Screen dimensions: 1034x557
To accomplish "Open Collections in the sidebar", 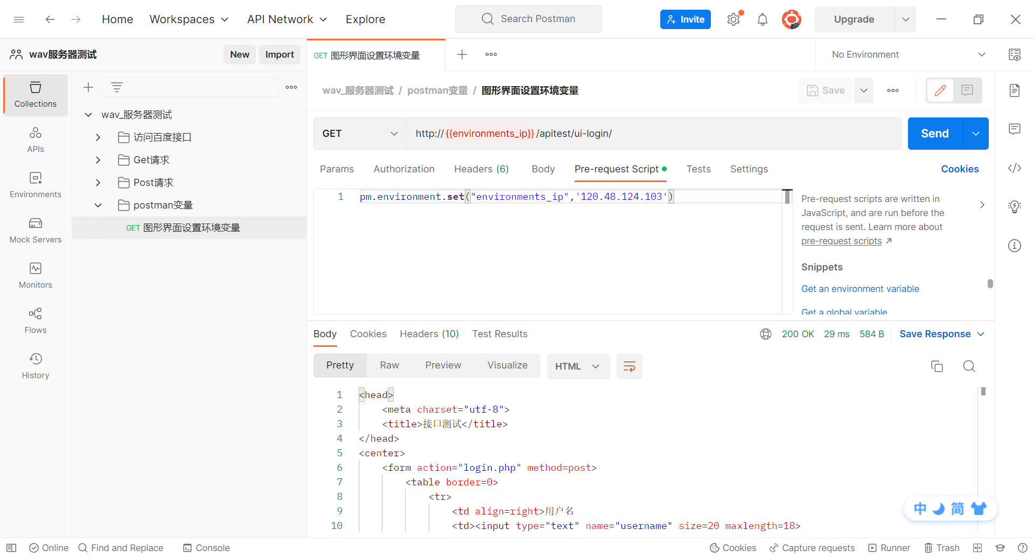I will point(36,95).
